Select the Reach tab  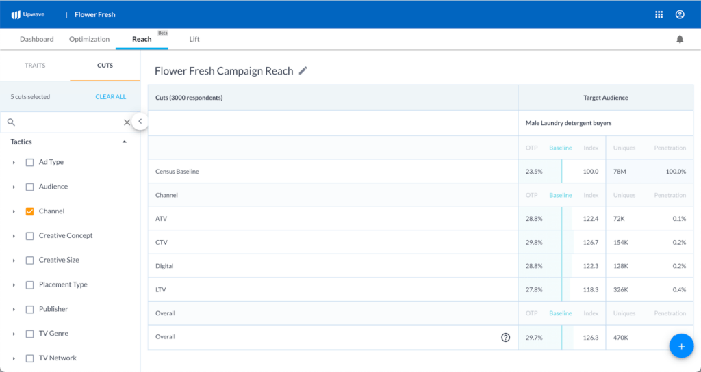(142, 39)
